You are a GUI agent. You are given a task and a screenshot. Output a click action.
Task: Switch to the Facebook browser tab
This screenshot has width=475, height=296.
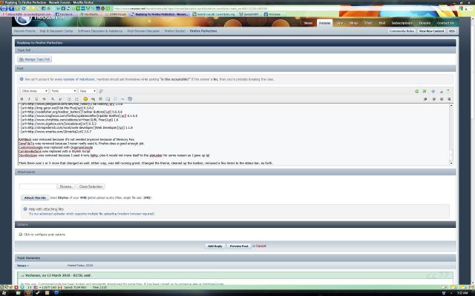[65, 14]
